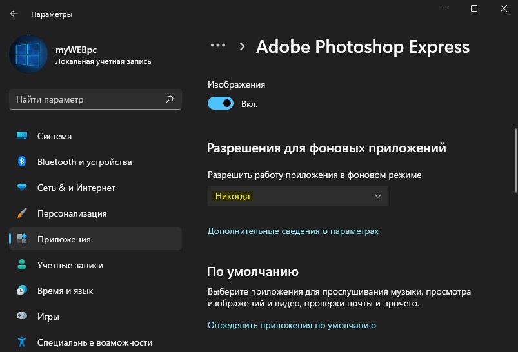This screenshot has height=352, width=518.
Task: Select the Приложения section
Action: pyautogui.click(x=95, y=239)
